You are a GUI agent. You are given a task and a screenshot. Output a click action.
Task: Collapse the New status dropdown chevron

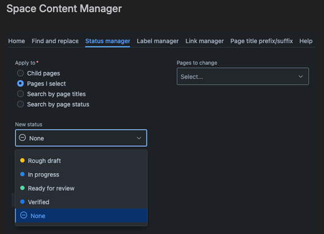(x=139, y=138)
